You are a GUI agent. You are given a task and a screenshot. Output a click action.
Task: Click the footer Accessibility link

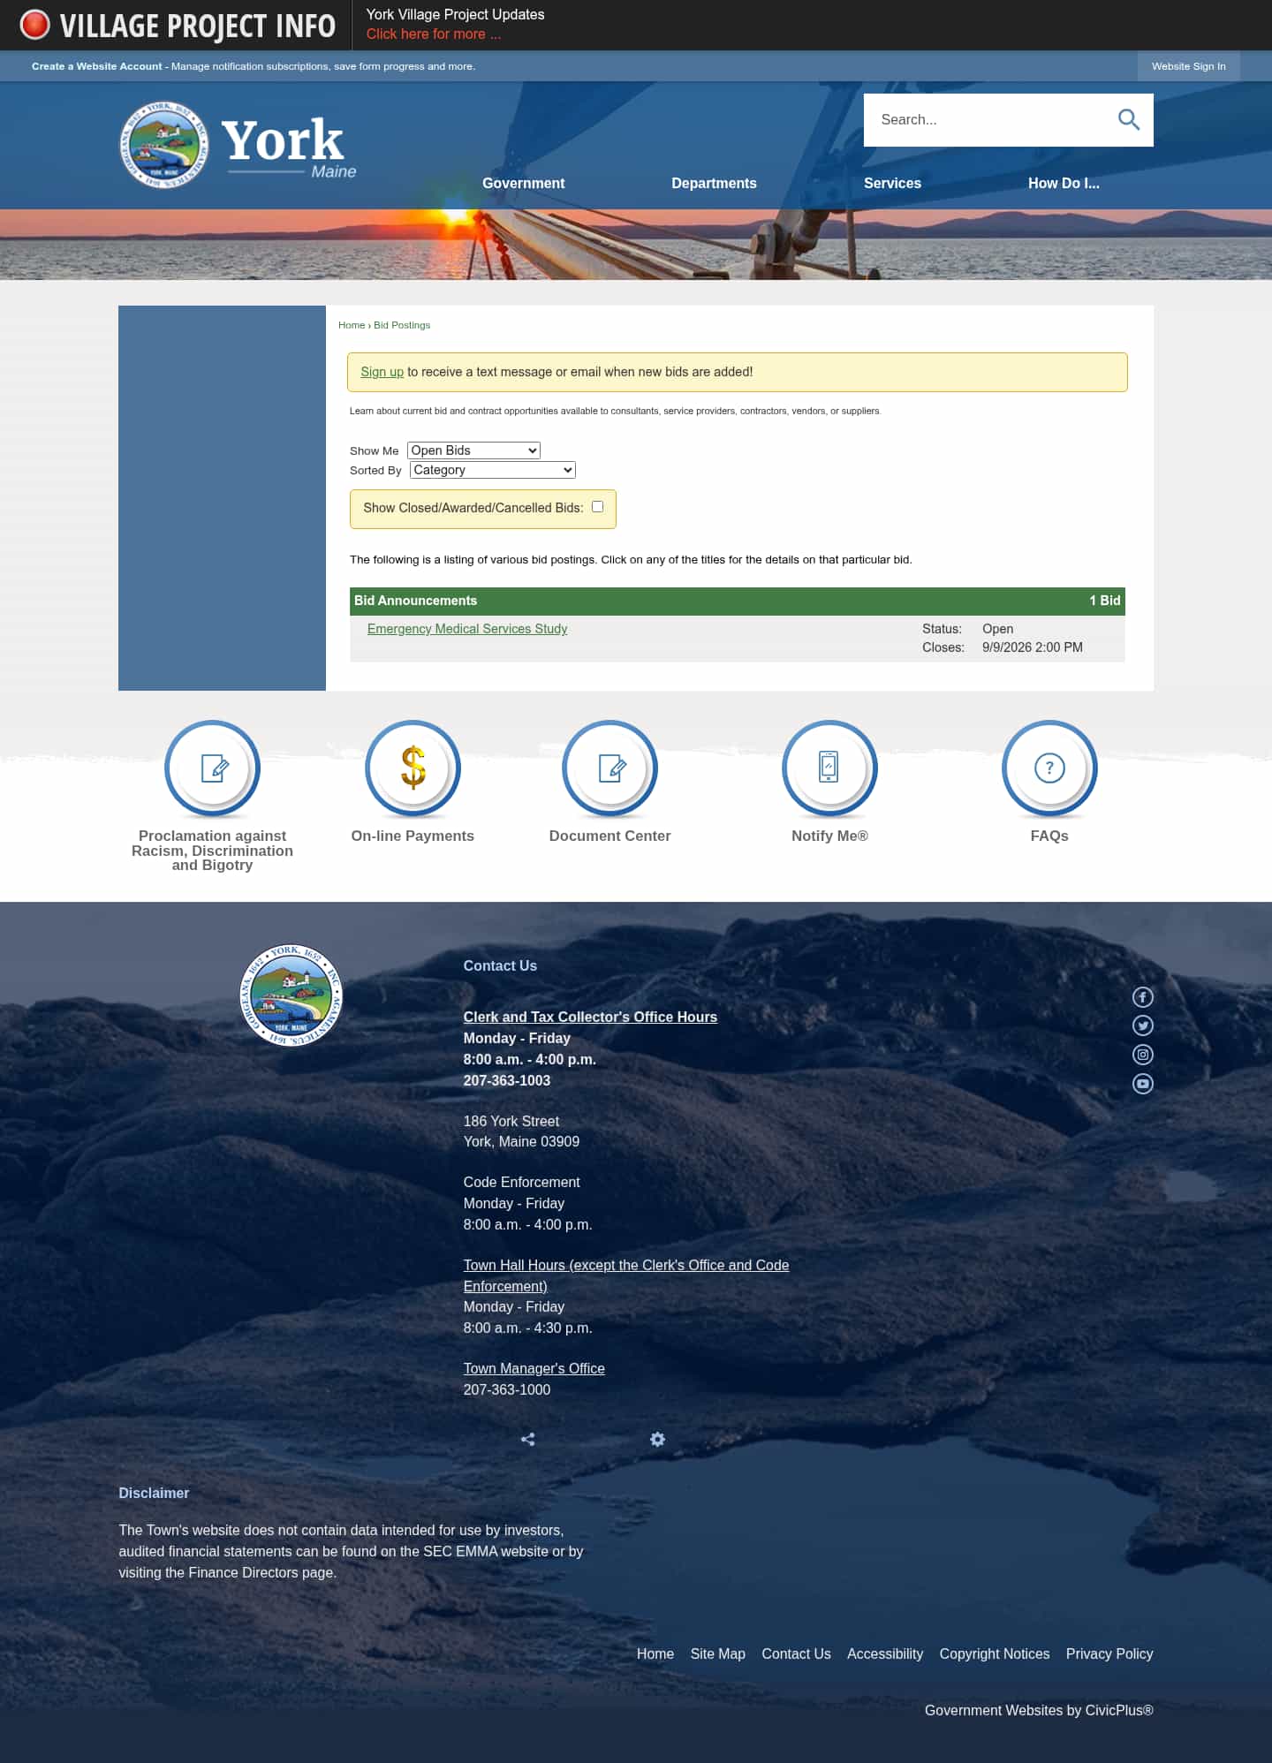click(x=885, y=1653)
